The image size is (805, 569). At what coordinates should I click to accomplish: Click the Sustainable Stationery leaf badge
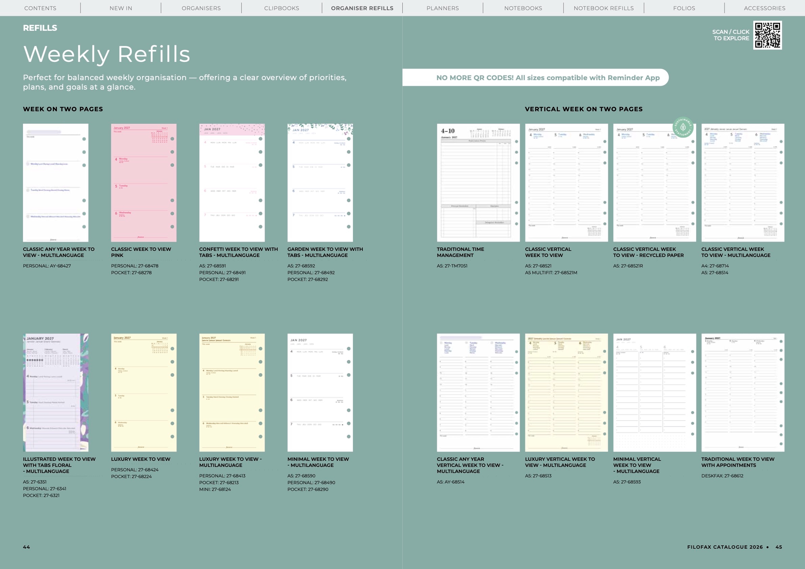[x=683, y=127]
